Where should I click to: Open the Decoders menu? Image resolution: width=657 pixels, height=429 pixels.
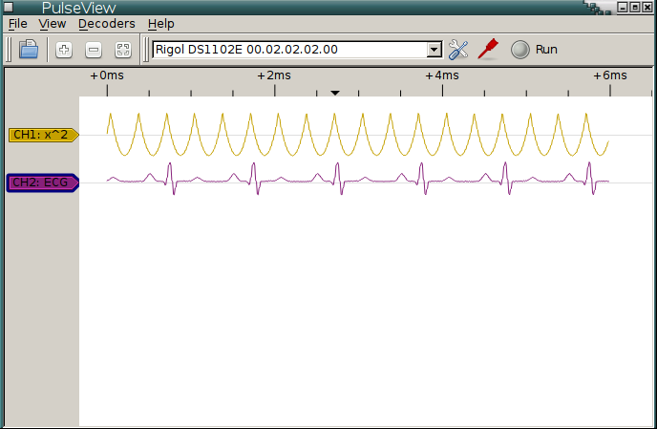[106, 23]
